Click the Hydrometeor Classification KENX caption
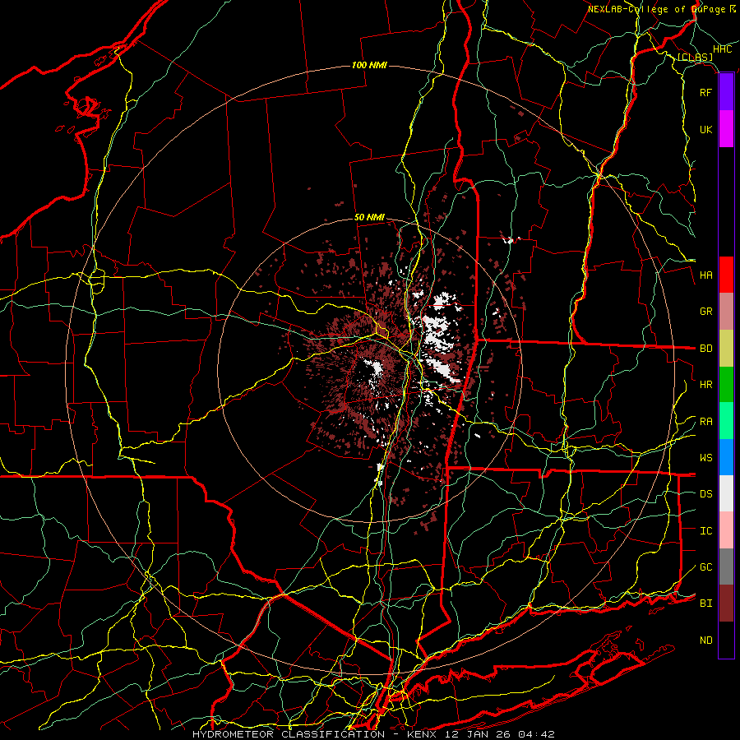Image resolution: width=740 pixels, height=740 pixels. [x=373, y=734]
